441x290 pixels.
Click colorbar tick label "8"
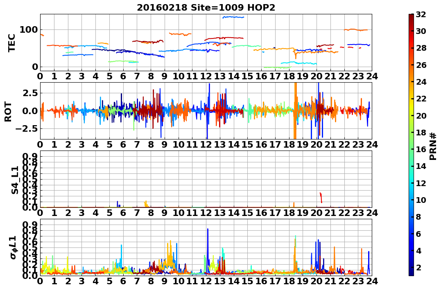(418, 217)
